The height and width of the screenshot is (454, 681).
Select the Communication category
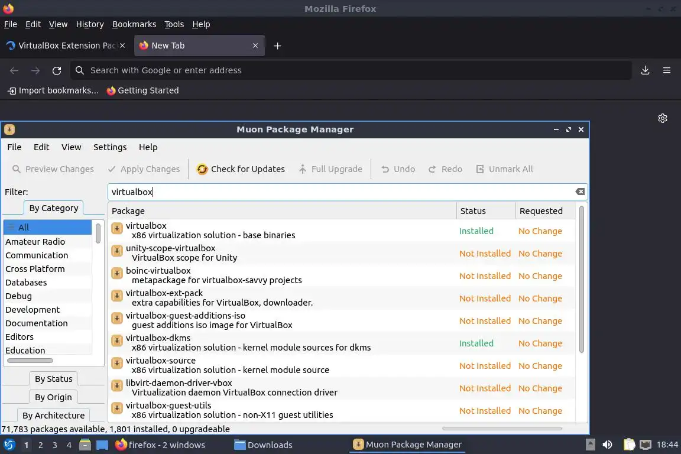point(47,255)
